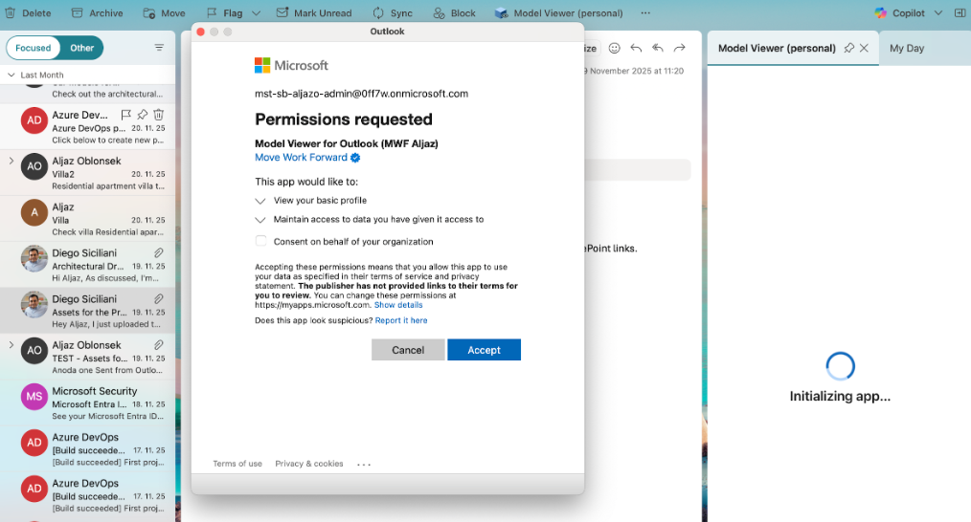Expand View your basic profile permission
Image resolution: width=971 pixels, height=522 pixels.
tap(260, 201)
